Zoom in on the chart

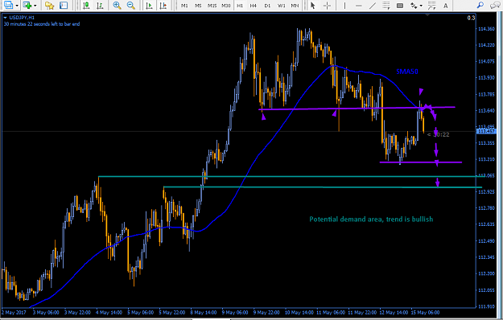click(x=117, y=5)
